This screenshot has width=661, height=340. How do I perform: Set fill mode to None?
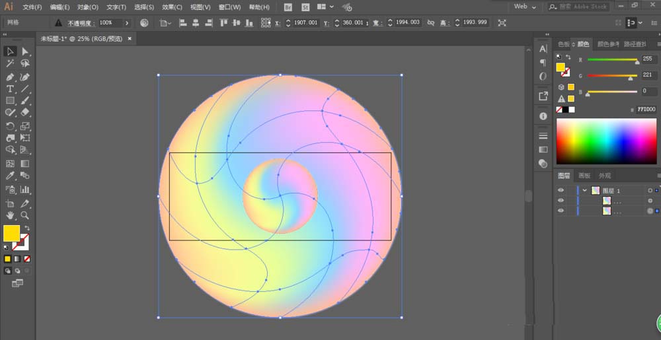point(27,259)
